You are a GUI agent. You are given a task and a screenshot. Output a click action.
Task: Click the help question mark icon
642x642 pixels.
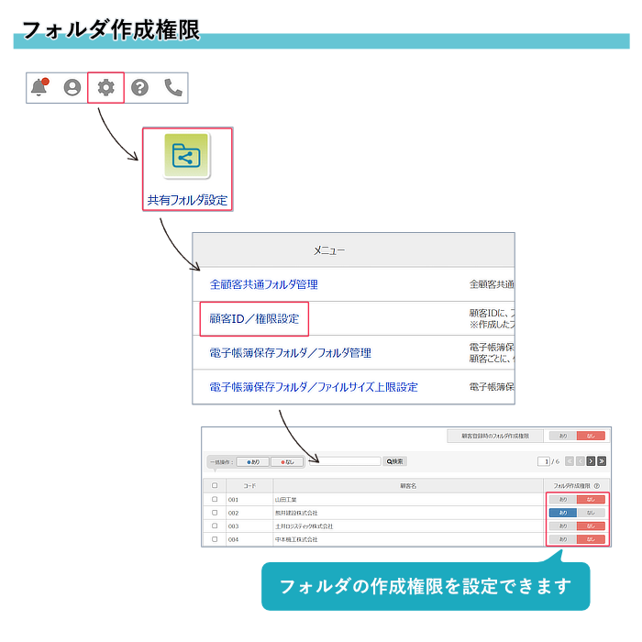click(139, 87)
